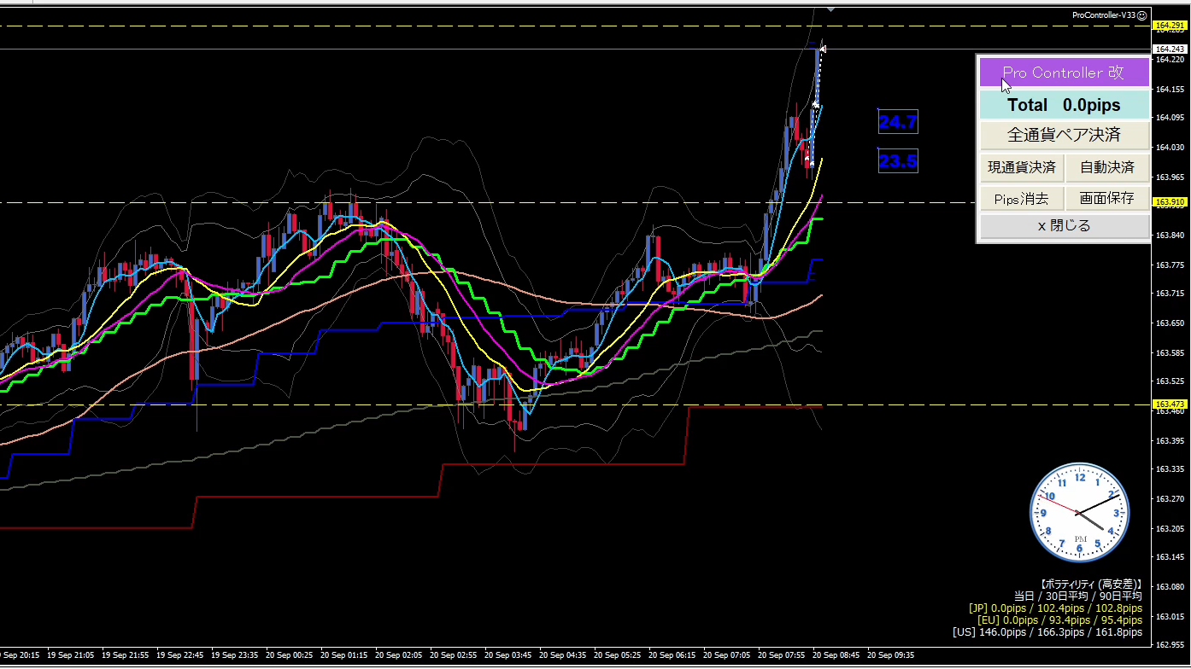Toggle 自動決済 auto settlement
The width and height of the screenshot is (1191, 669).
[1107, 167]
